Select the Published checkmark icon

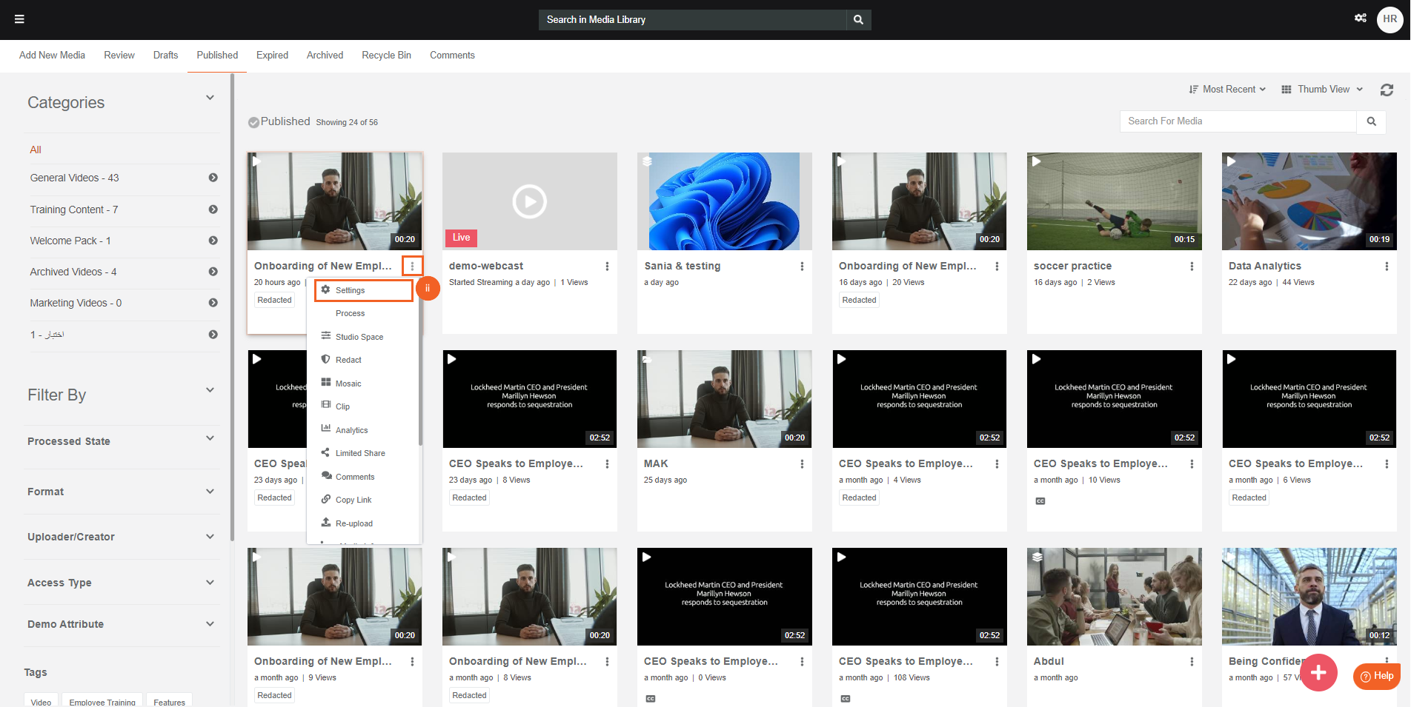pos(253,122)
